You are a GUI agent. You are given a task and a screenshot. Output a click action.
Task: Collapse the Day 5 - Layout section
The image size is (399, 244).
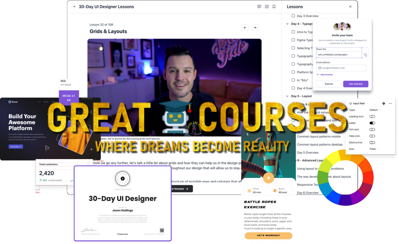(x=287, y=96)
